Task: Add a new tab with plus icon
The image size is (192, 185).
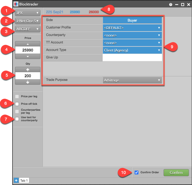Action: (16, 180)
